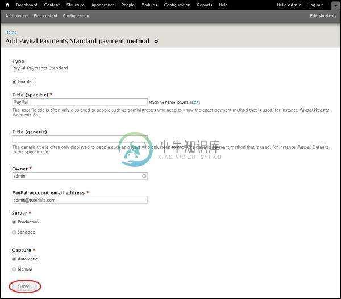Go to Home breadcrumb
The width and height of the screenshot is (341, 299).
pyautogui.click(x=11, y=32)
